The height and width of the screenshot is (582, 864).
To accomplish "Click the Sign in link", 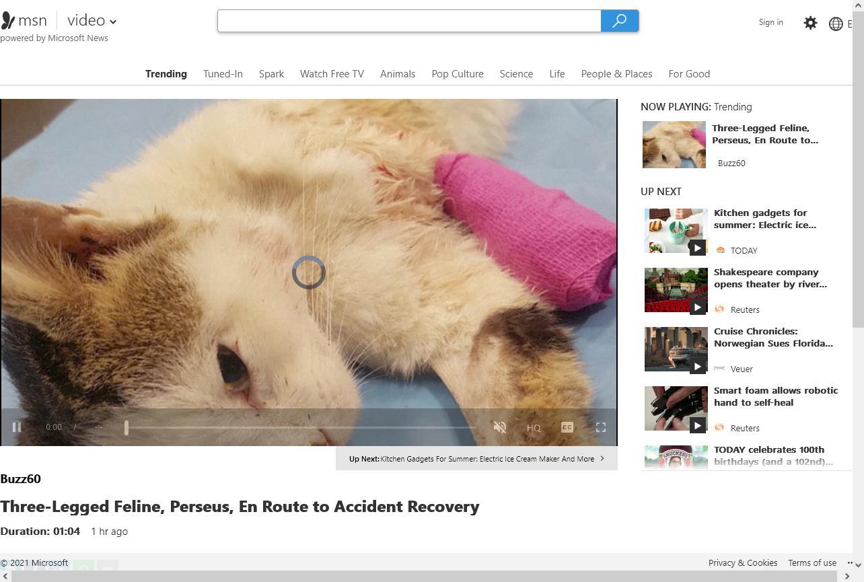I will [770, 22].
